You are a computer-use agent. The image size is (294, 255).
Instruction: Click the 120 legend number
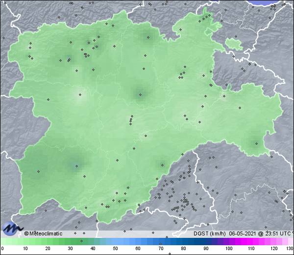click(274, 249)
